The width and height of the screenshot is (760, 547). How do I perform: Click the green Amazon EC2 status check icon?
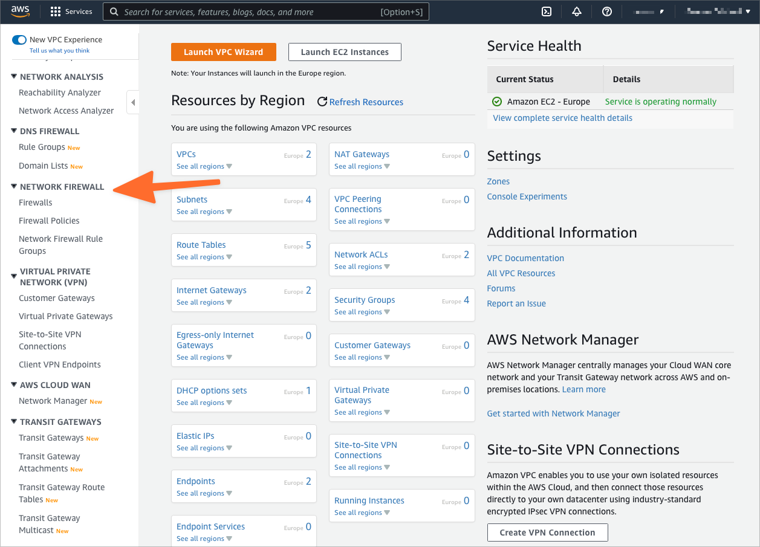tap(497, 102)
